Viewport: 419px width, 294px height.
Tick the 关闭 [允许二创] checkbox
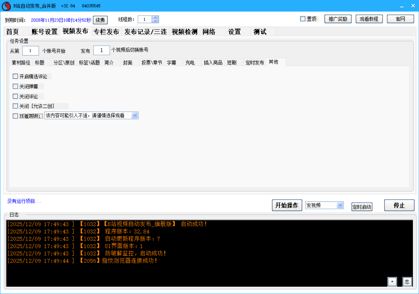point(15,106)
